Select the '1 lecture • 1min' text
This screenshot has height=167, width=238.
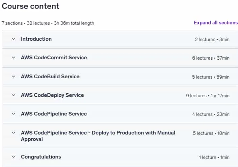click(214, 157)
